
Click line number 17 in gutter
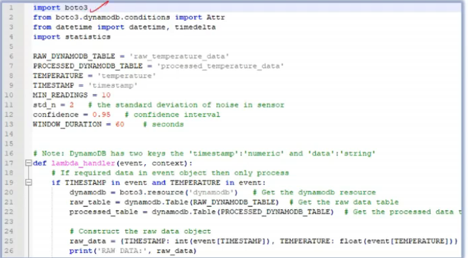point(9,163)
